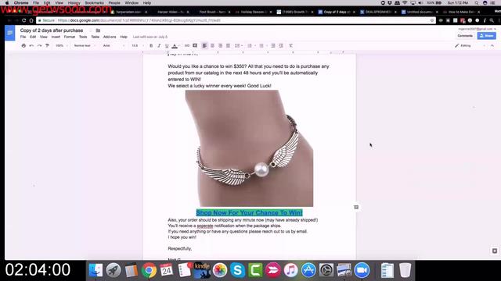This screenshot has width=501, height=281.
Task: Open the Docs Insert menu
Action: (56, 37)
